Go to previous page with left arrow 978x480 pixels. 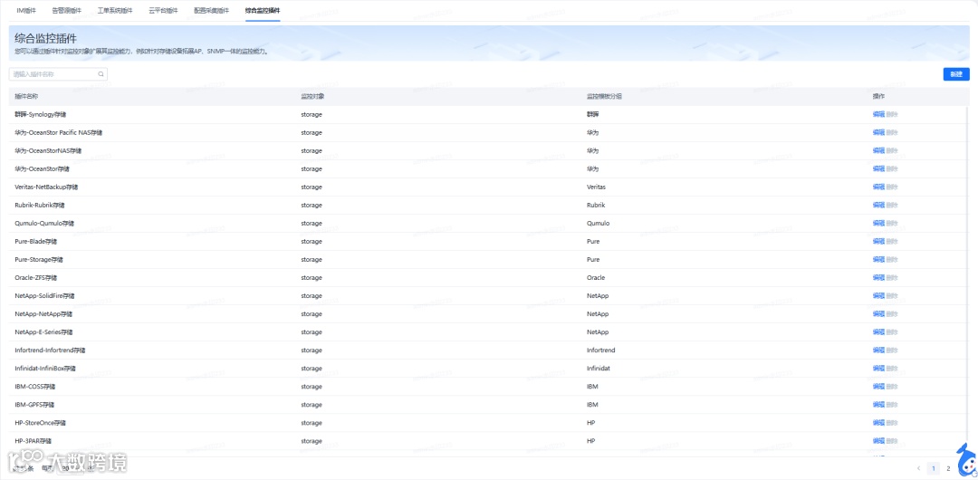[x=919, y=468]
